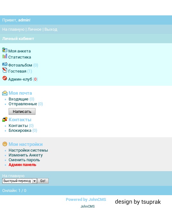Open Входящие mail folder link

click(x=19, y=99)
